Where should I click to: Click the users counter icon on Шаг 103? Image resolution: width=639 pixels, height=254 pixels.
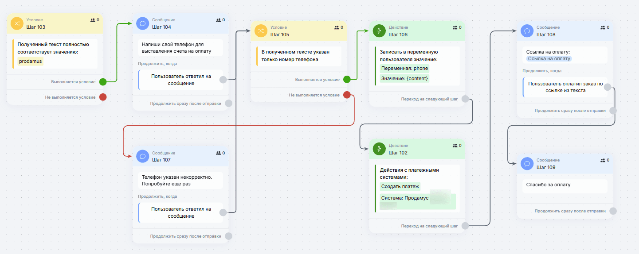coord(93,20)
